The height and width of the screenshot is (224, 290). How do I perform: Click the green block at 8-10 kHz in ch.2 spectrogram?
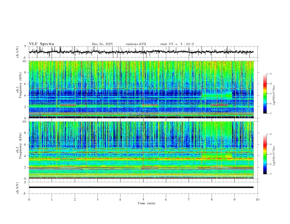pos(217,129)
